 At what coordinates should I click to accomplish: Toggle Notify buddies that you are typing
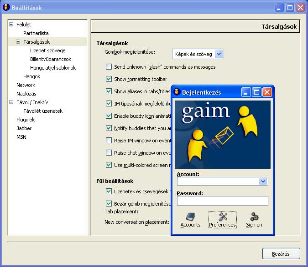[x=109, y=128]
